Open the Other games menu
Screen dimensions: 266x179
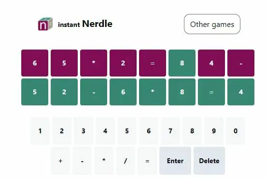(212, 24)
